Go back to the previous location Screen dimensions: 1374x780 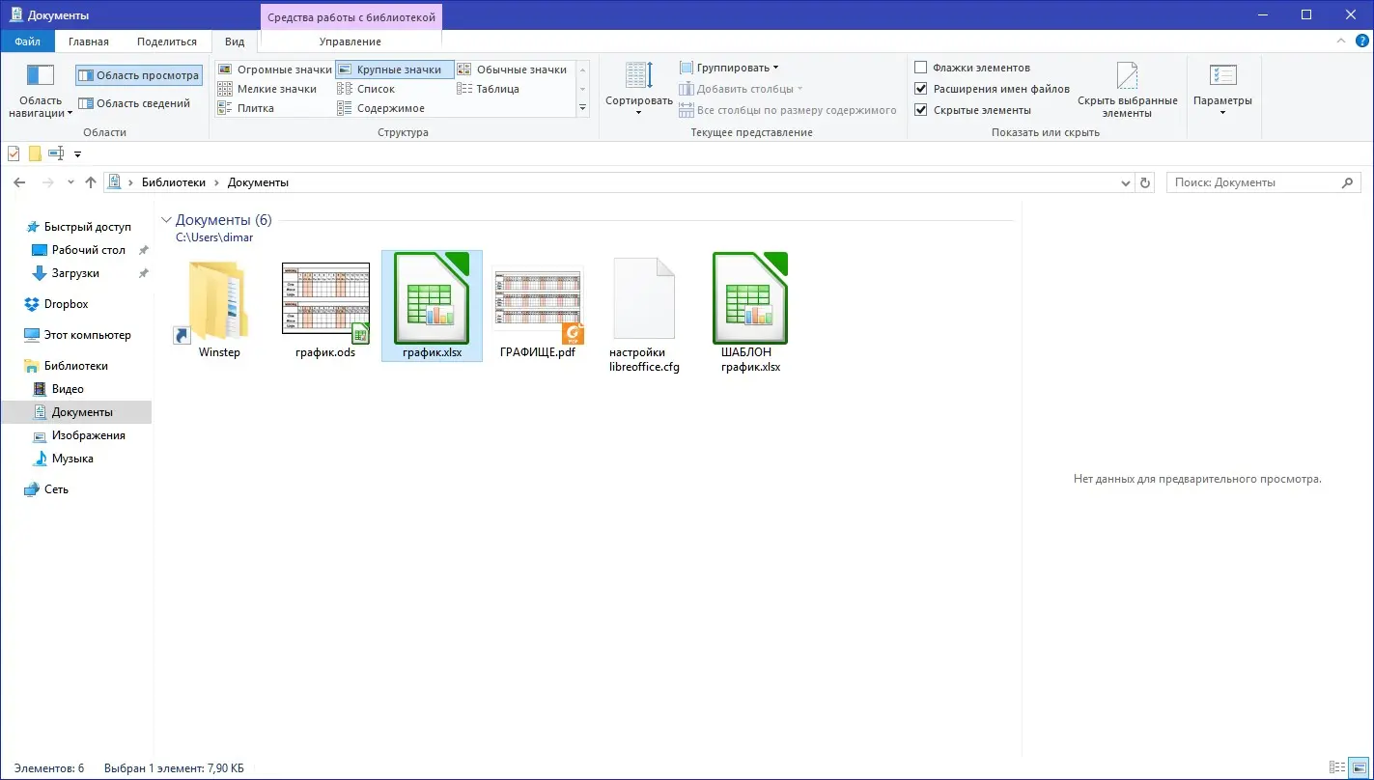19,182
